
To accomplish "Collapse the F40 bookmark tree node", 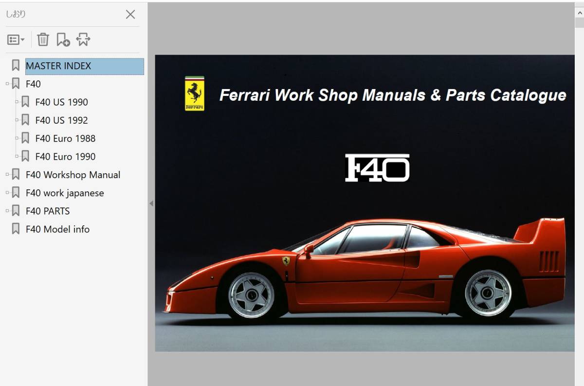I will [7, 84].
